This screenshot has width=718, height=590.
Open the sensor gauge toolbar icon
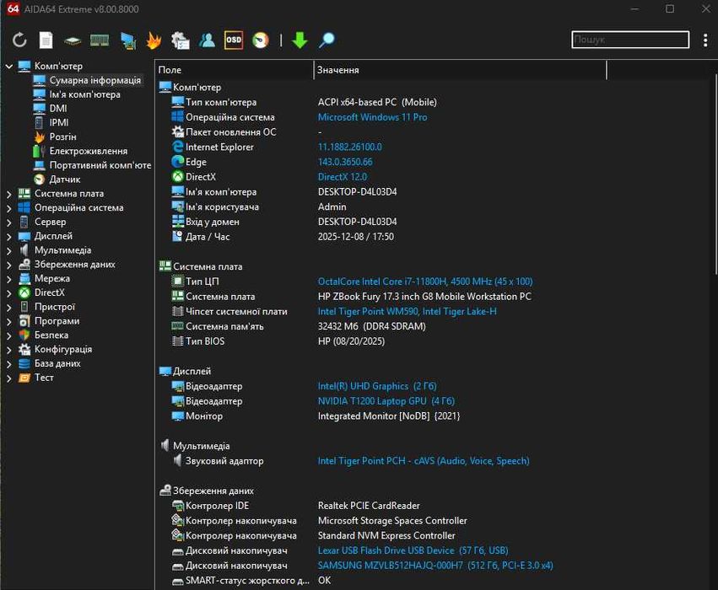coord(261,40)
